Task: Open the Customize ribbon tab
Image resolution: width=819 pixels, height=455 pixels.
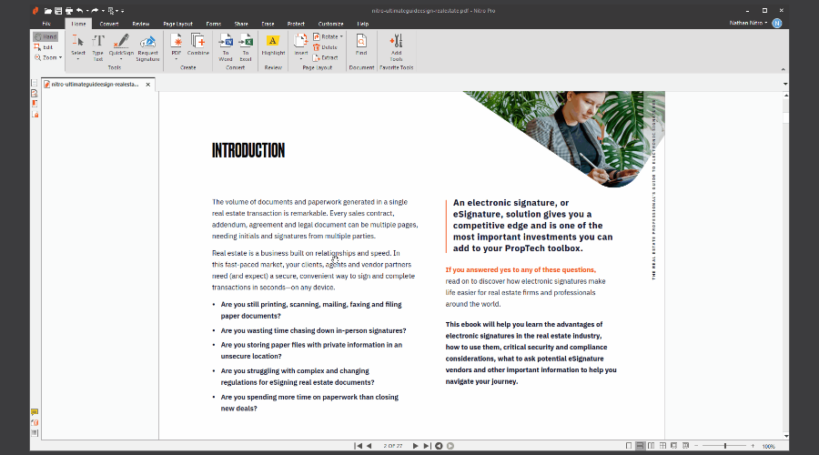Action: pyautogui.click(x=330, y=24)
